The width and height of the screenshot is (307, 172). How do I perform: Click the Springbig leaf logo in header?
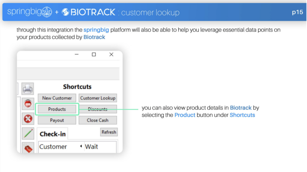pyautogui.click(x=47, y=12)
